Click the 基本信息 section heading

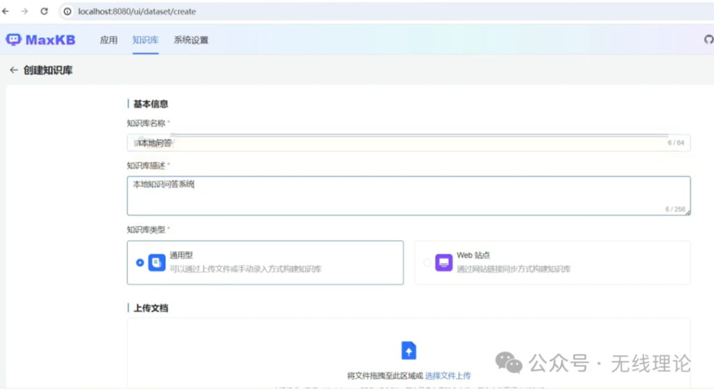(151, 104)
